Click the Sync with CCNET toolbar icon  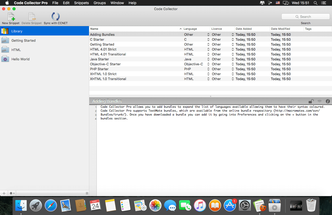pyautogui.click(x=56, y=17)
